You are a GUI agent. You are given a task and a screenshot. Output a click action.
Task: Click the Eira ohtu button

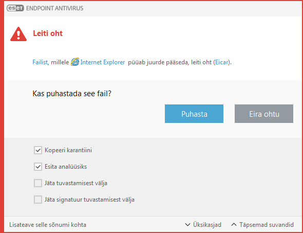click(x=264, y=114)
